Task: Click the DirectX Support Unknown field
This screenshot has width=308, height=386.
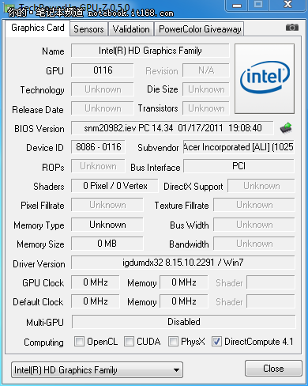Action: 261,186
